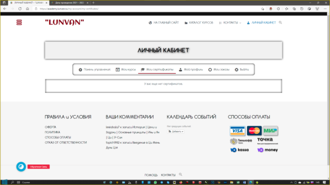Select the Мои сертификаты tab
Viewport: 330px width, 185px height.
pyautogui.click(x=157, y=69)
